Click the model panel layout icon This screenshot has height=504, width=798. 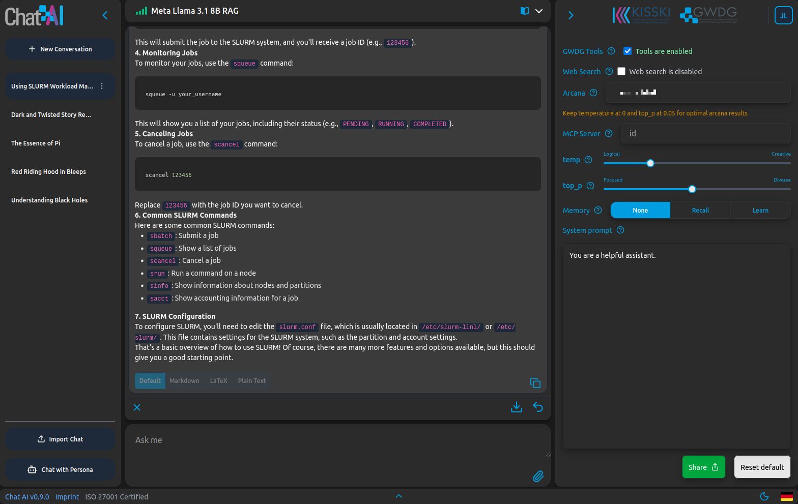click(525, 11)
